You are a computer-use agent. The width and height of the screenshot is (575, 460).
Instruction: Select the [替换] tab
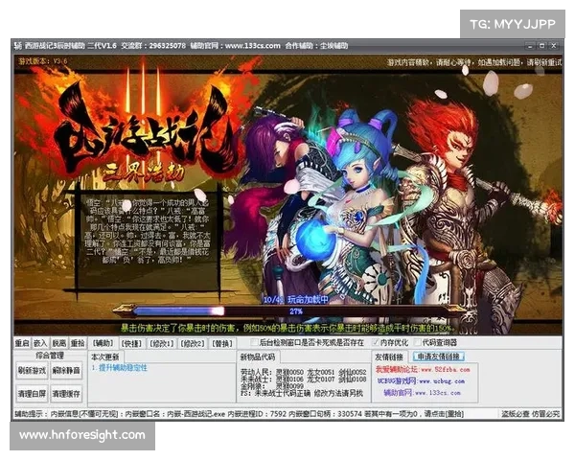coord(222,344)
